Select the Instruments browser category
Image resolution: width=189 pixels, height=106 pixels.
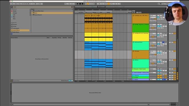point(16,28)
